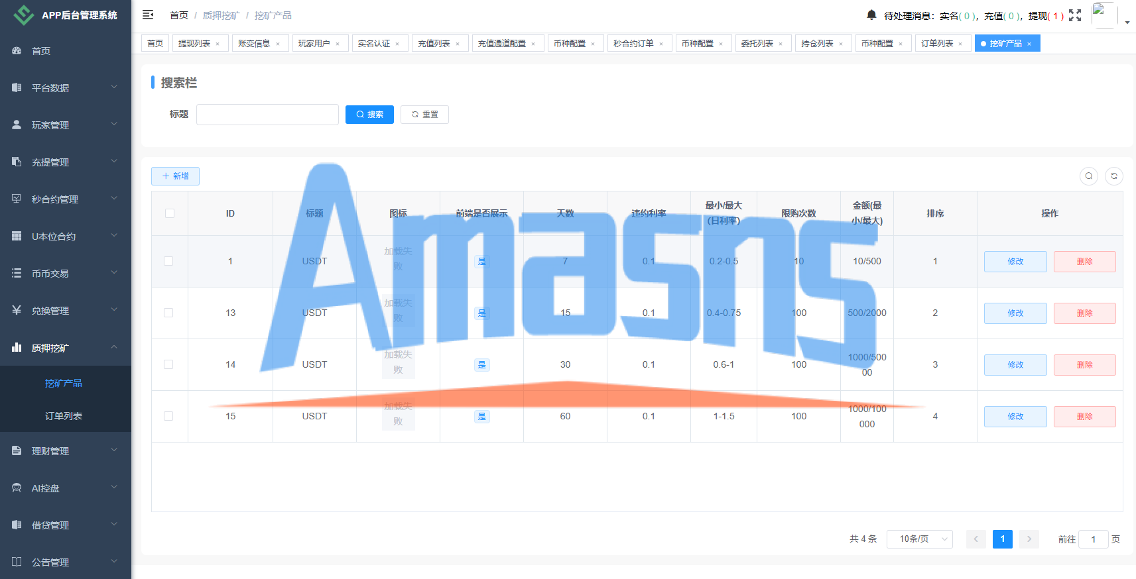Click the blue 搜索 button
Image resolution: width=1136 pixels, height=579 pixels.
click(369, 115)
